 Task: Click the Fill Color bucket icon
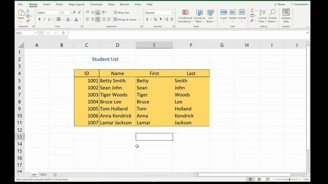(x=68, y=19)
